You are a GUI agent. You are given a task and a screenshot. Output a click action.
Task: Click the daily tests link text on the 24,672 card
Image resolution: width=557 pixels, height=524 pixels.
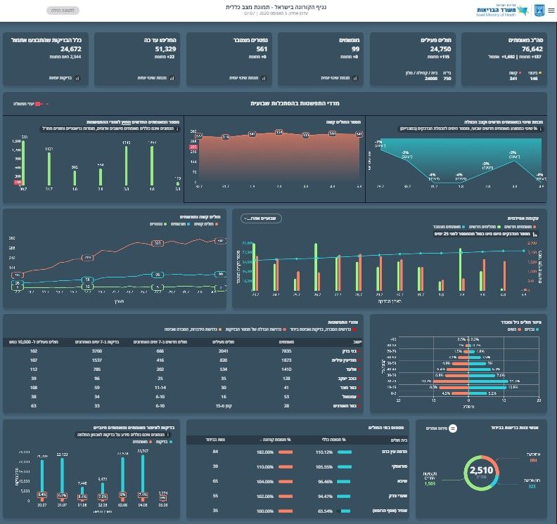point(60,78)
